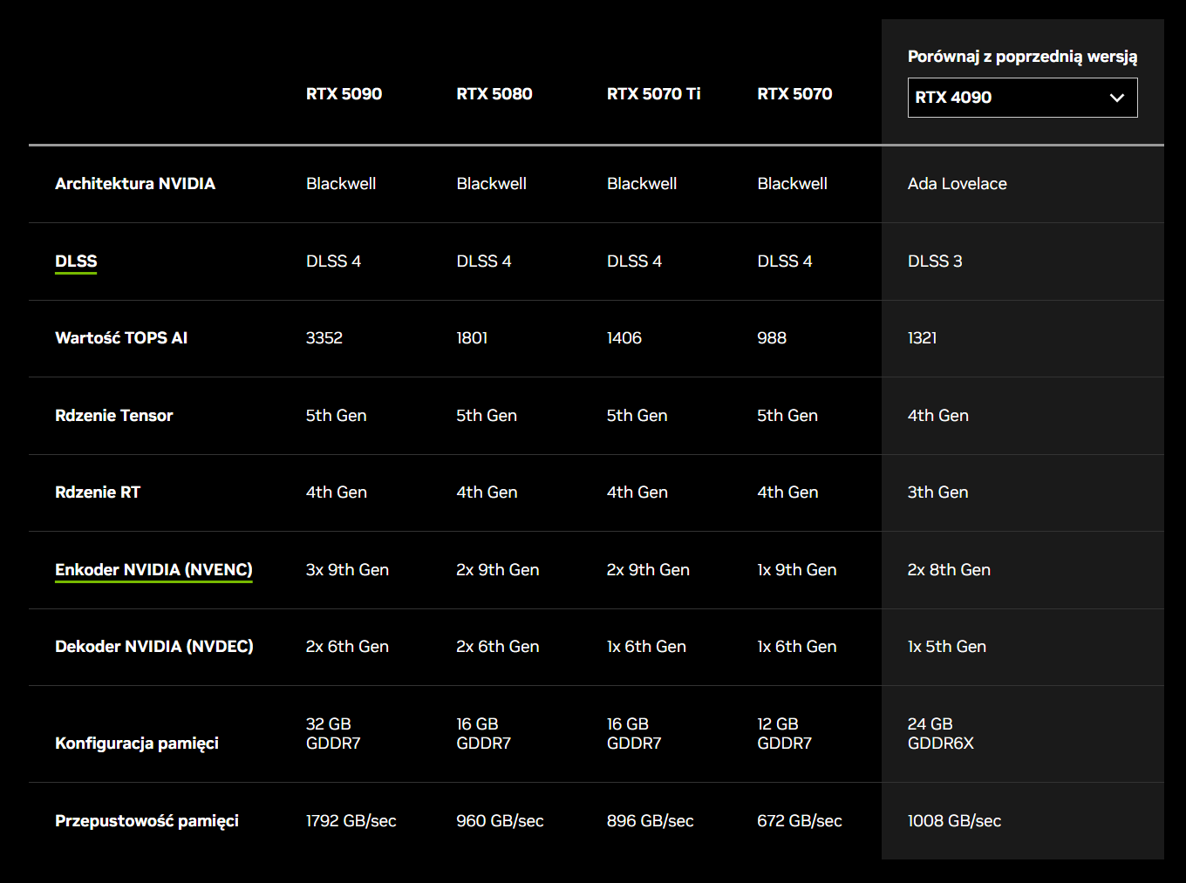
Task: Select the Wartość TOPS AI row label
Action: [121, 338]
